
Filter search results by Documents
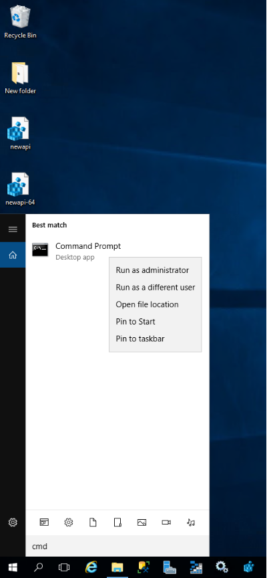pyautogui.click(x=93, y=522)
